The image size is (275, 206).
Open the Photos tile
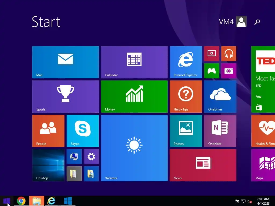tap(186, 131)
